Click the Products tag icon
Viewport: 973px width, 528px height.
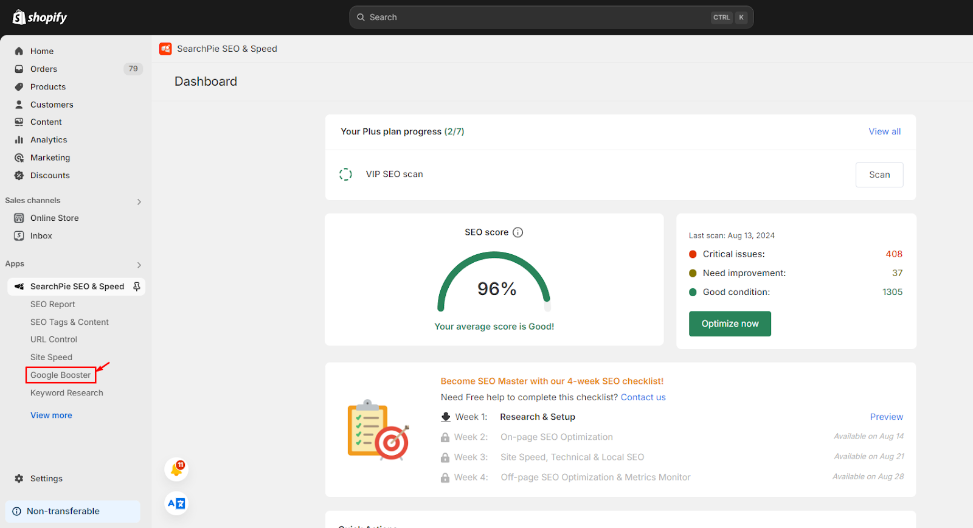pyautogui.click(x=19, y=86)
